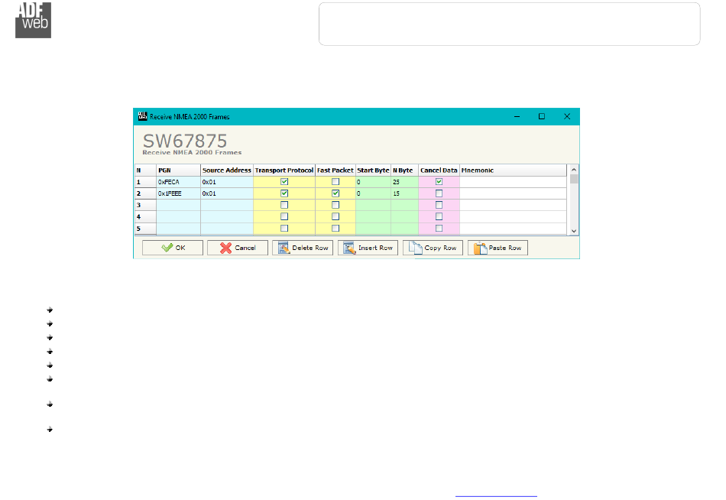
Task: Click the Transport Protocol column header
Action: pos(284,170)
